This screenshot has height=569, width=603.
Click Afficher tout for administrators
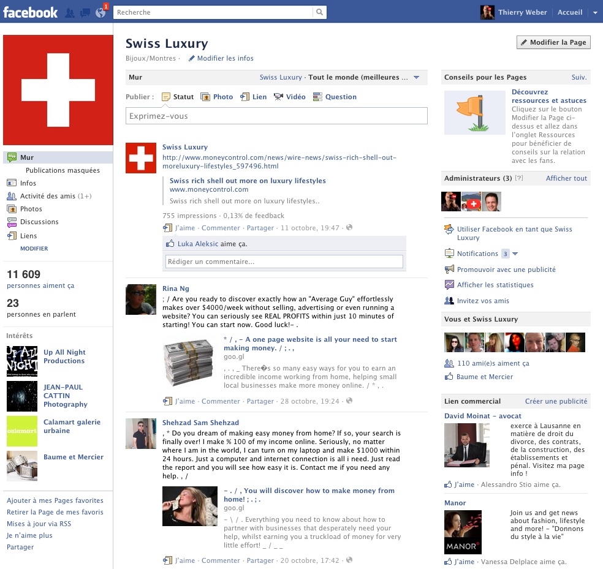coord(566,178)
